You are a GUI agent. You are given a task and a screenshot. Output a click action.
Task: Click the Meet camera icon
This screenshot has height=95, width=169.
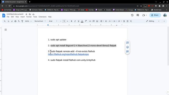[x=144, y=15]
